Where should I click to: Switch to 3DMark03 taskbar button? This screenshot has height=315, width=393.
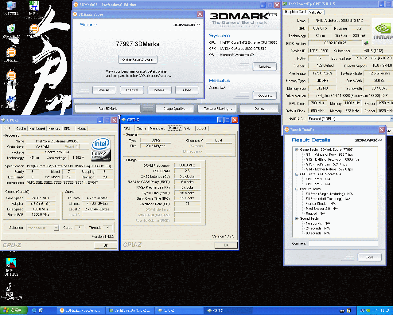click(81, 310)
